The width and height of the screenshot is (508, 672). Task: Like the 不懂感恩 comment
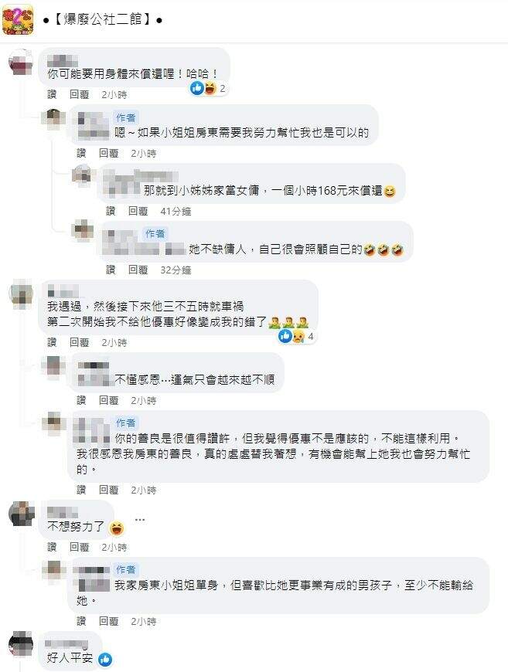[81, 400]
